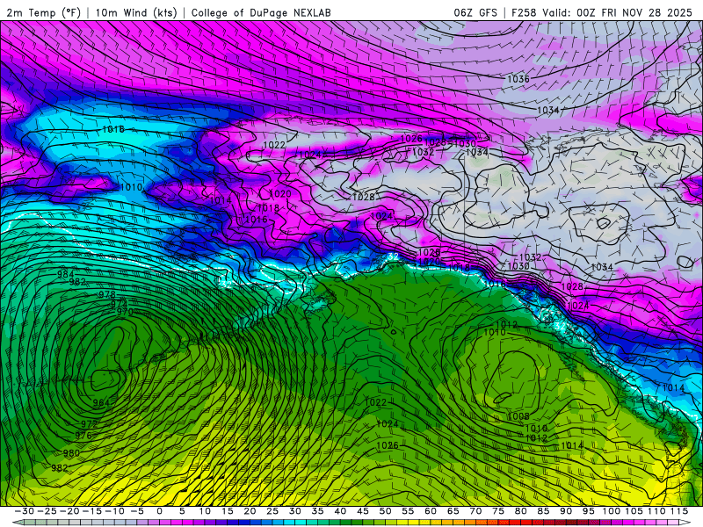
Task: Click the 70 colorbar tick label
Action: click(x=475, y=511)
